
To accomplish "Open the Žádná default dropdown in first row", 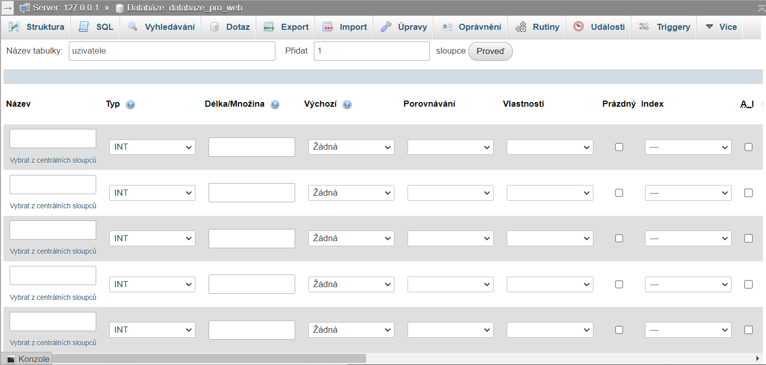I will point(351,147).
